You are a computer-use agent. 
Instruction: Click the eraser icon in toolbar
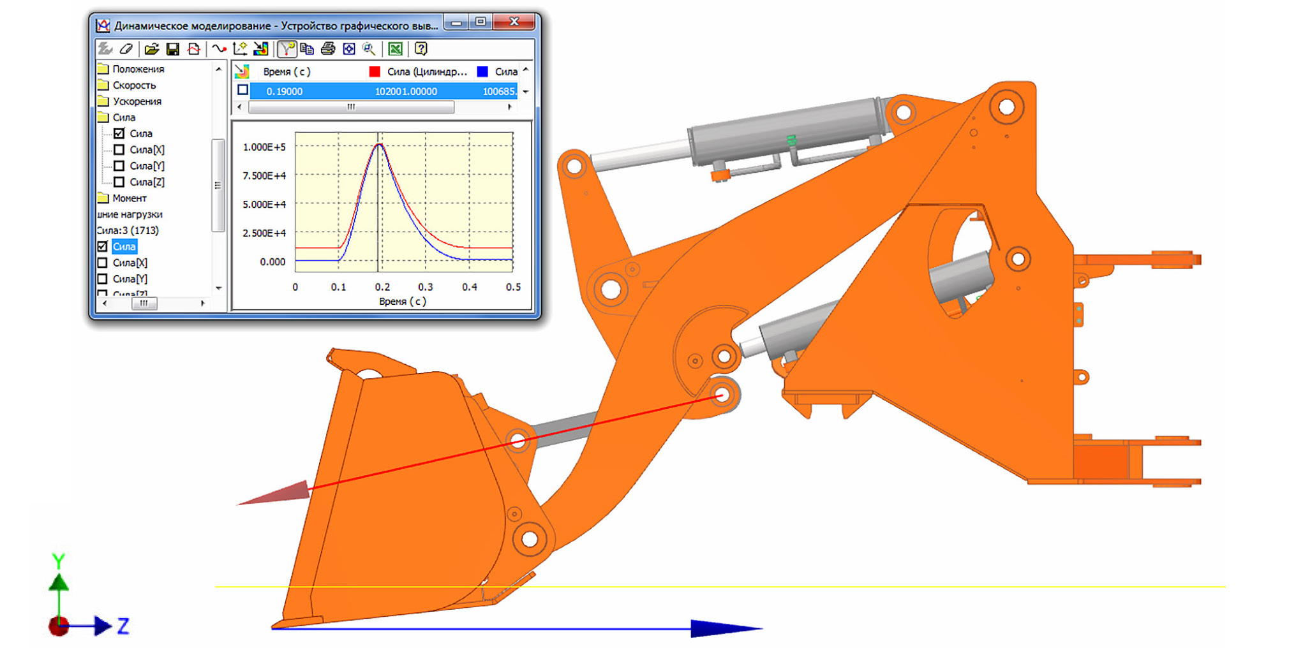pos(126,49)
